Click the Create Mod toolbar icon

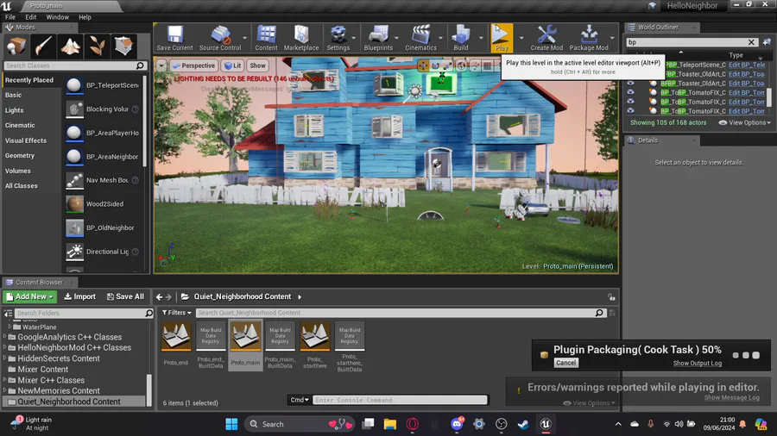pos(546,38)
